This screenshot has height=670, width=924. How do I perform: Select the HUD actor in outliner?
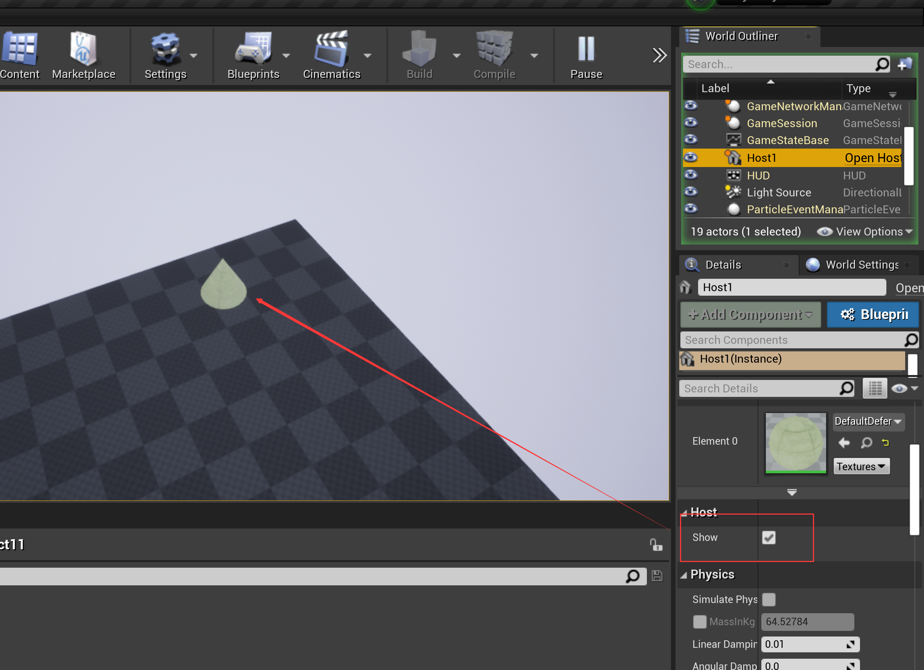pyautogui.click(x=758, y=175)
